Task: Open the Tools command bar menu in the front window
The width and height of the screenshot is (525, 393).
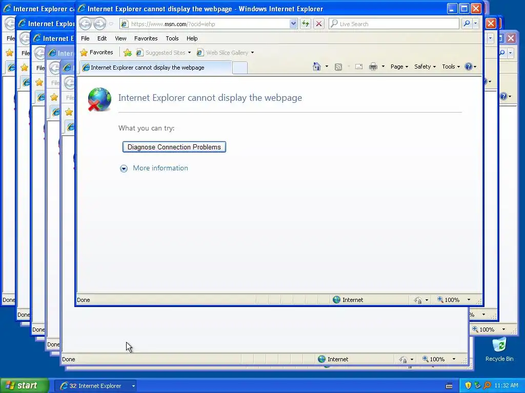Action: pos(451,67)
